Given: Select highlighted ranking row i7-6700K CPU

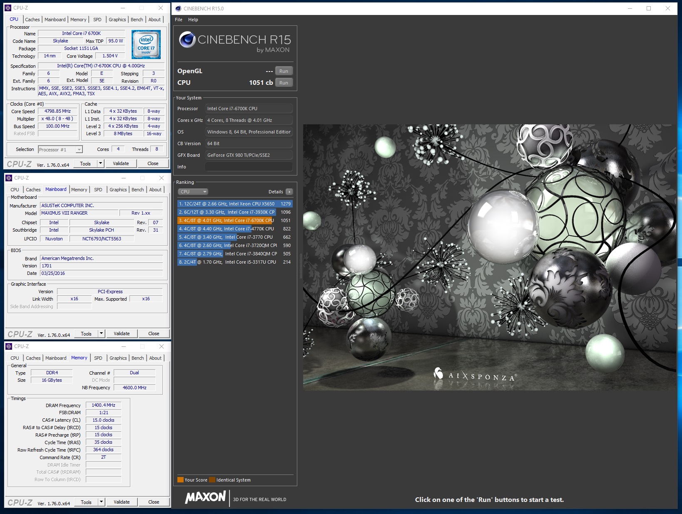Looking at the screenshot, I should pyautogui.click(x=235, y=220).
